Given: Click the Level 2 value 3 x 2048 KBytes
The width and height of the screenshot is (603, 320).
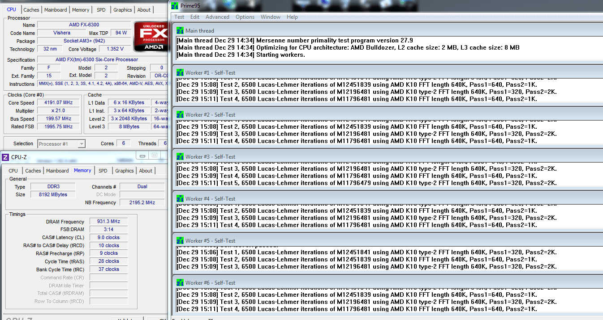Looking at the screenshot, I should click(x=129, y=119).
